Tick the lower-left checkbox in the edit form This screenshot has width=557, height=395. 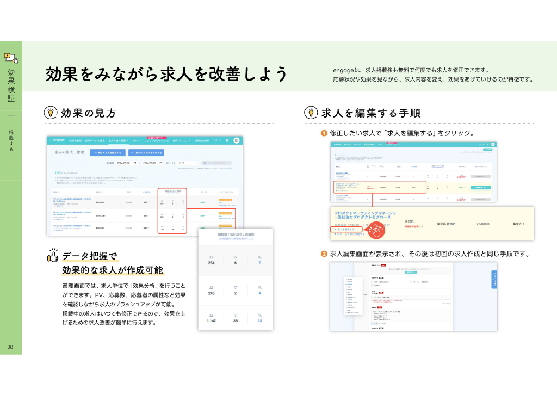372,286
